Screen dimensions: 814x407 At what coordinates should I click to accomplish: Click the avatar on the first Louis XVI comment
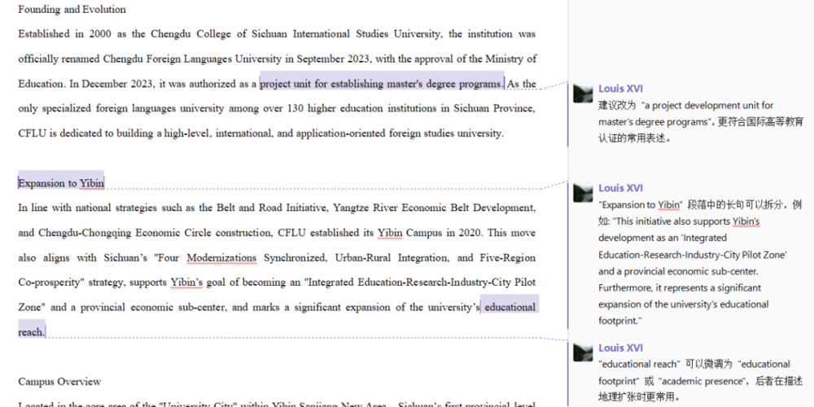[583, 94]
